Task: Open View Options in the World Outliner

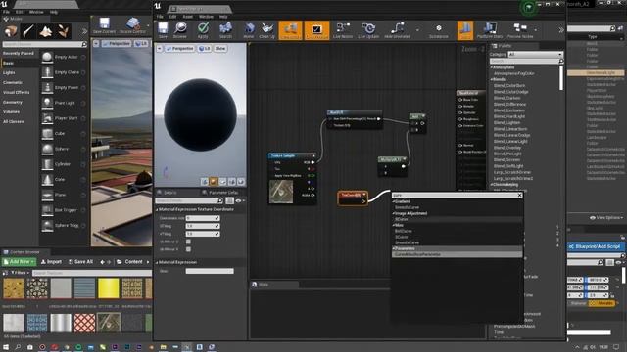Action: click(x=606, y=217)
